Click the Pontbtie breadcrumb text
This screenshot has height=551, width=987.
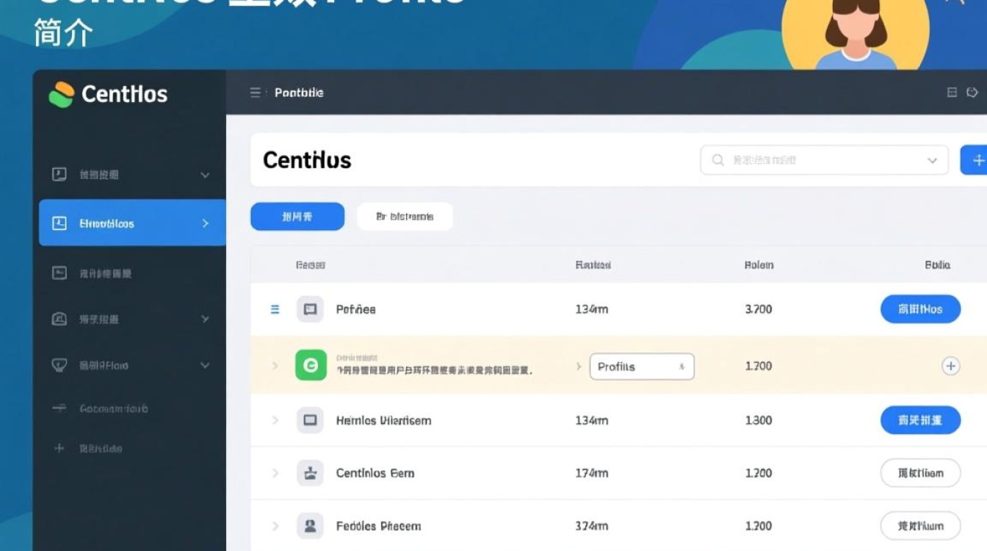tap(299, 93)
